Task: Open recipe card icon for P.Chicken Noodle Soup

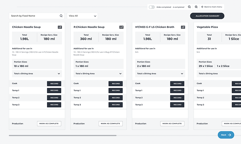Action: click(121, 27)
